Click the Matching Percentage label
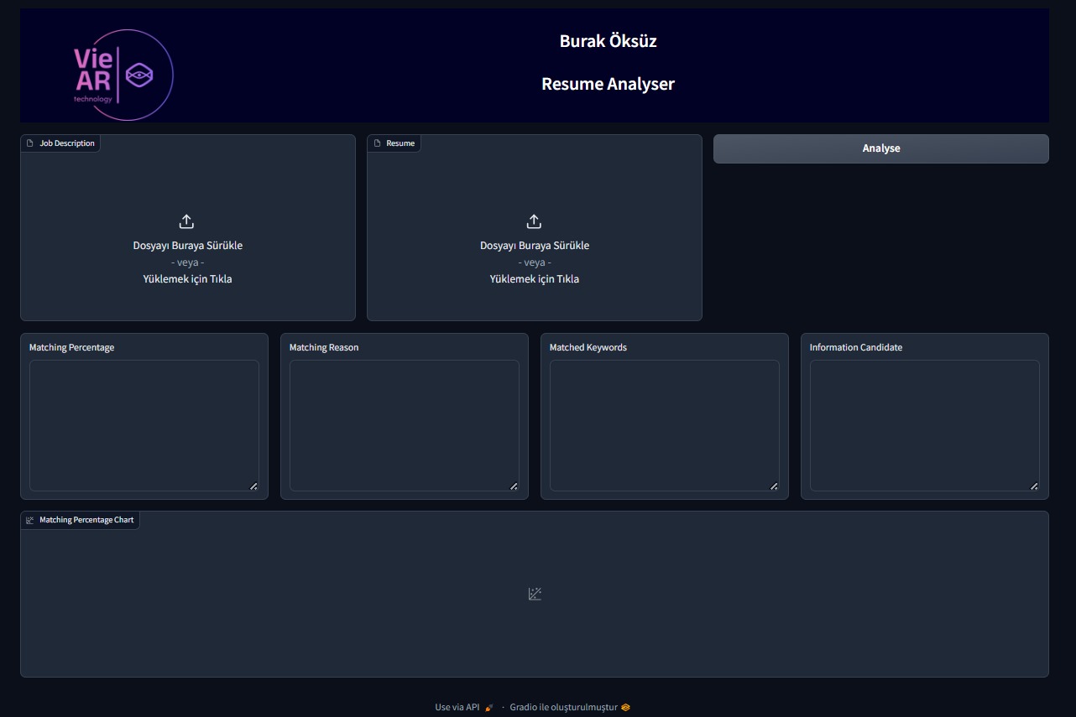Screen dimensions: 1076x717 tap(72, 347)
